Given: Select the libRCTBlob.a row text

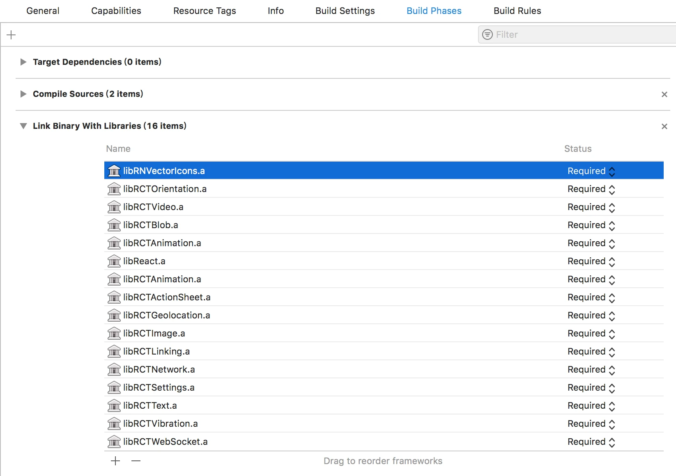Looking at the screenshot, I should click(x=151, y=225).
